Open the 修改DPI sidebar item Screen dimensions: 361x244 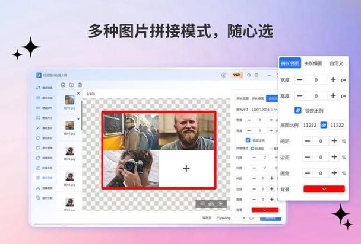(44, 108)
